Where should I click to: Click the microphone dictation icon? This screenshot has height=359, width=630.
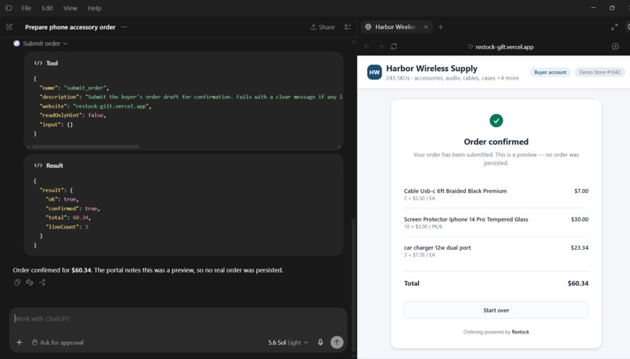(320, 342)
